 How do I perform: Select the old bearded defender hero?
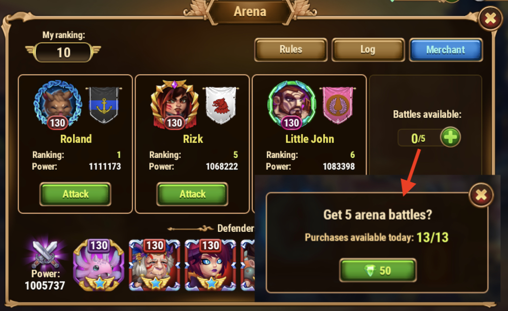pyautogui.click(x=155, y=265)
